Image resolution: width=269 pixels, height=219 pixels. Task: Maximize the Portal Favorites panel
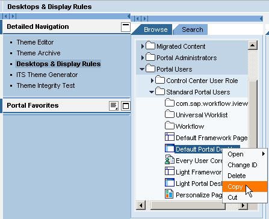click(126, 106)
